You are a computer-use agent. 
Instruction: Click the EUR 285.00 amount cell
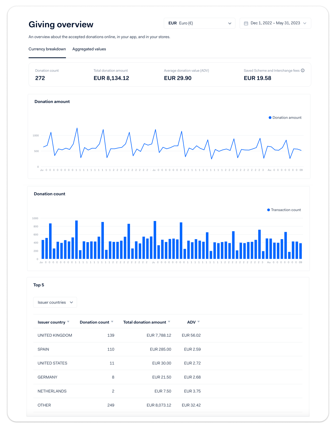[160, 349]
